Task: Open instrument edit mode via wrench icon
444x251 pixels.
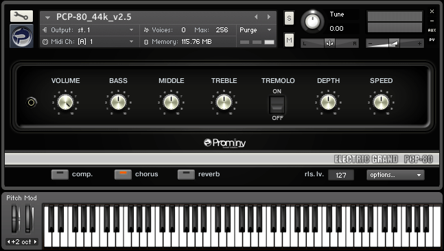Action: point(21,16)
